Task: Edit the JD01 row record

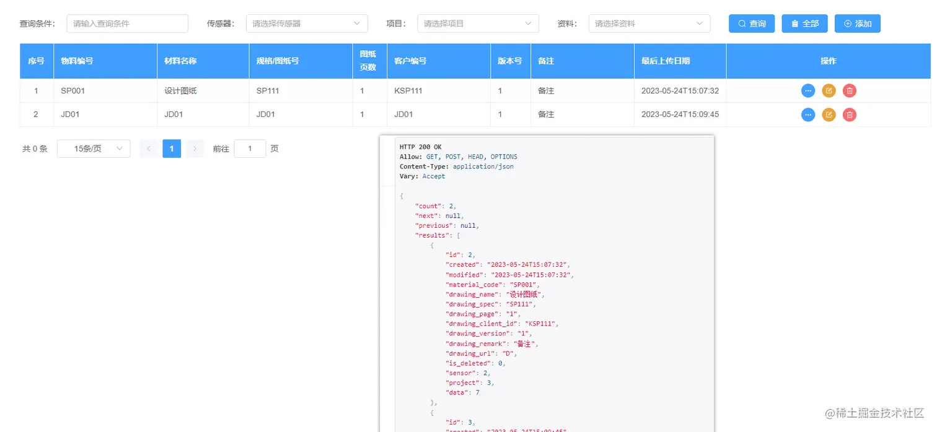Action: click(x=829, y=114)
